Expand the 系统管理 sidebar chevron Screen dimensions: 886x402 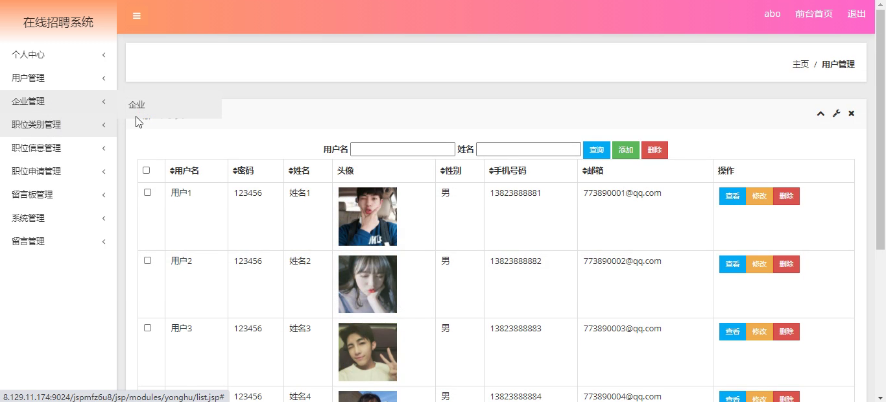104,219
